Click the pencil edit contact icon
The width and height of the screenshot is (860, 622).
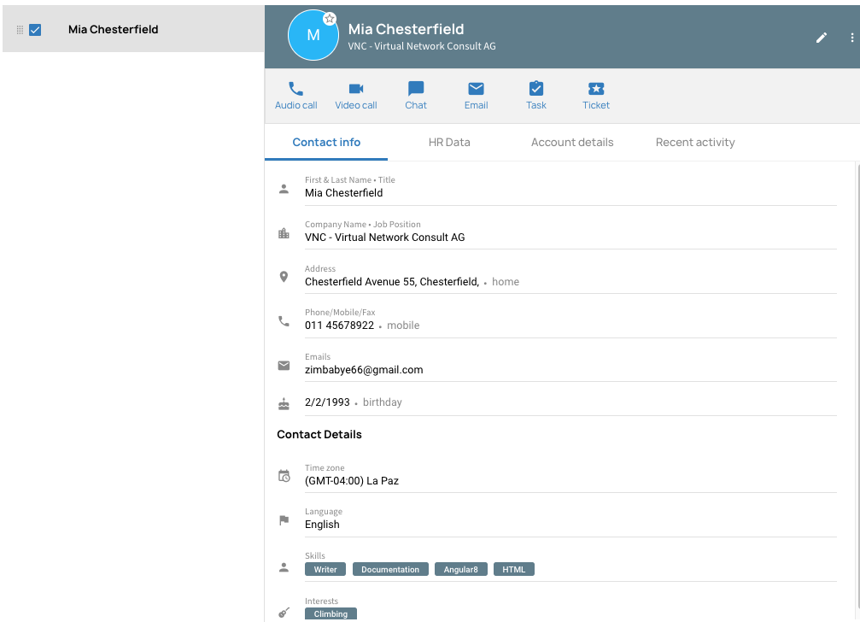click(821, 38)
